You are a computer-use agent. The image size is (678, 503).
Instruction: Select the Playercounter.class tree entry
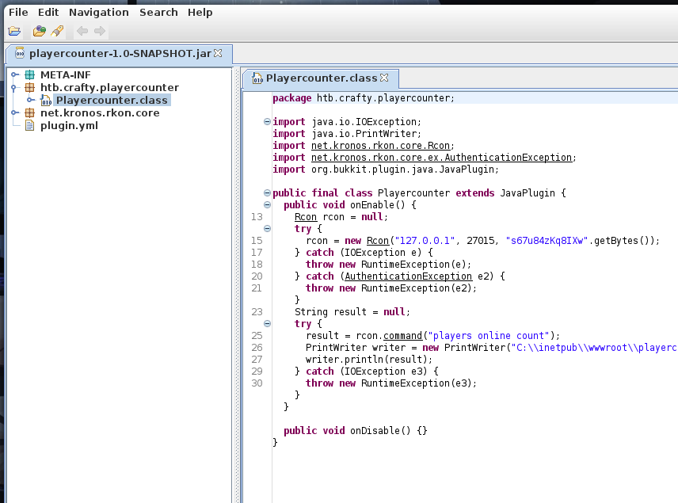pos(111,101)
